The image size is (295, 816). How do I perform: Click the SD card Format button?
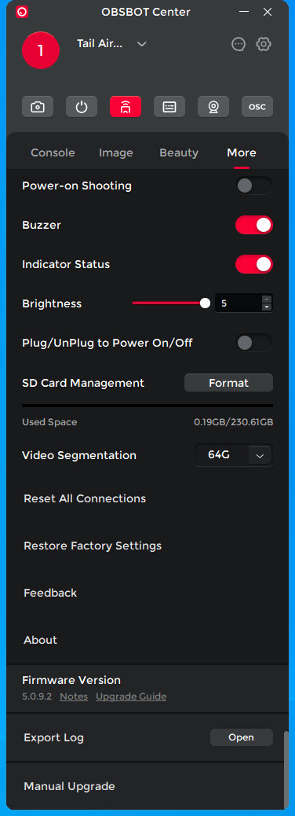tap(228, 383)
